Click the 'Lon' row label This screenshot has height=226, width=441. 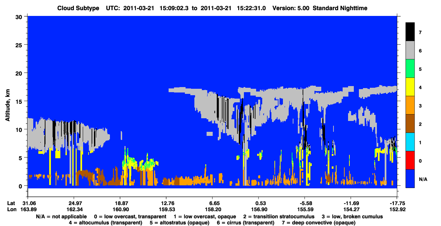(x=12, y=209)
